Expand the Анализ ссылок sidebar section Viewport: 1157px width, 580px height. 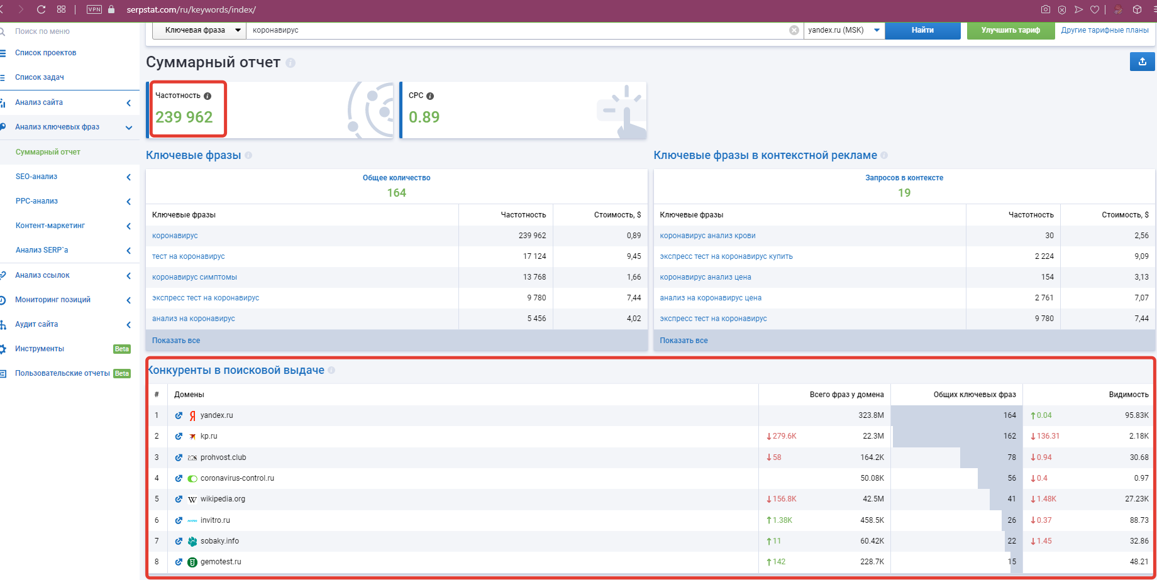click(x=128, y=275)
